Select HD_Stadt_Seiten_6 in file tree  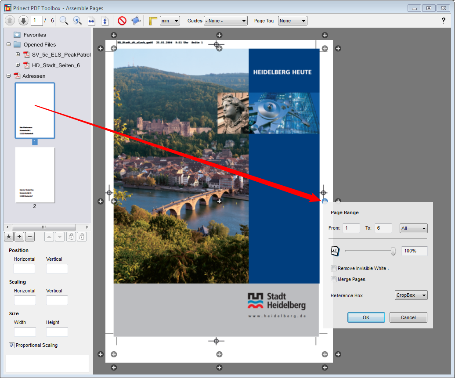(55, 65)
